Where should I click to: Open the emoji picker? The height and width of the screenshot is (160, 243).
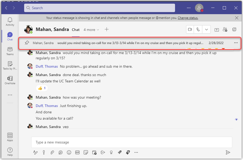pos(69,152)
